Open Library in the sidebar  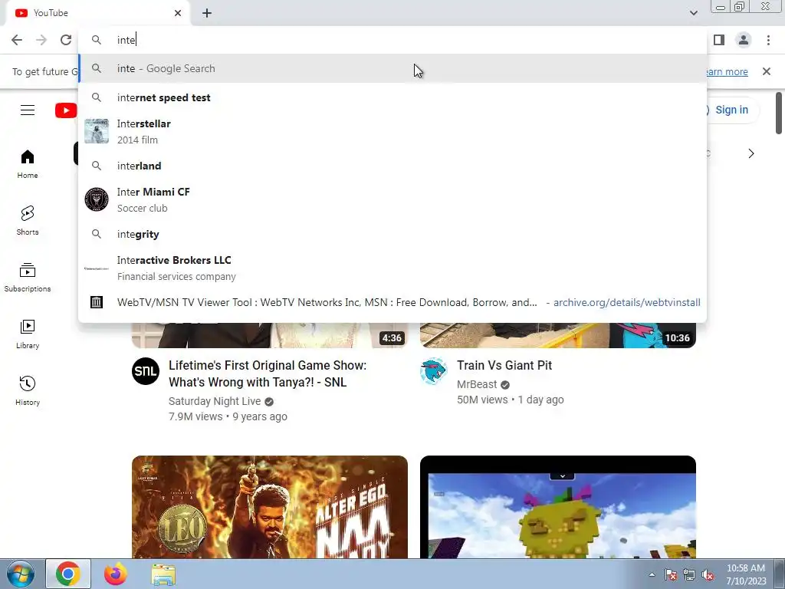tap(28, 334)
